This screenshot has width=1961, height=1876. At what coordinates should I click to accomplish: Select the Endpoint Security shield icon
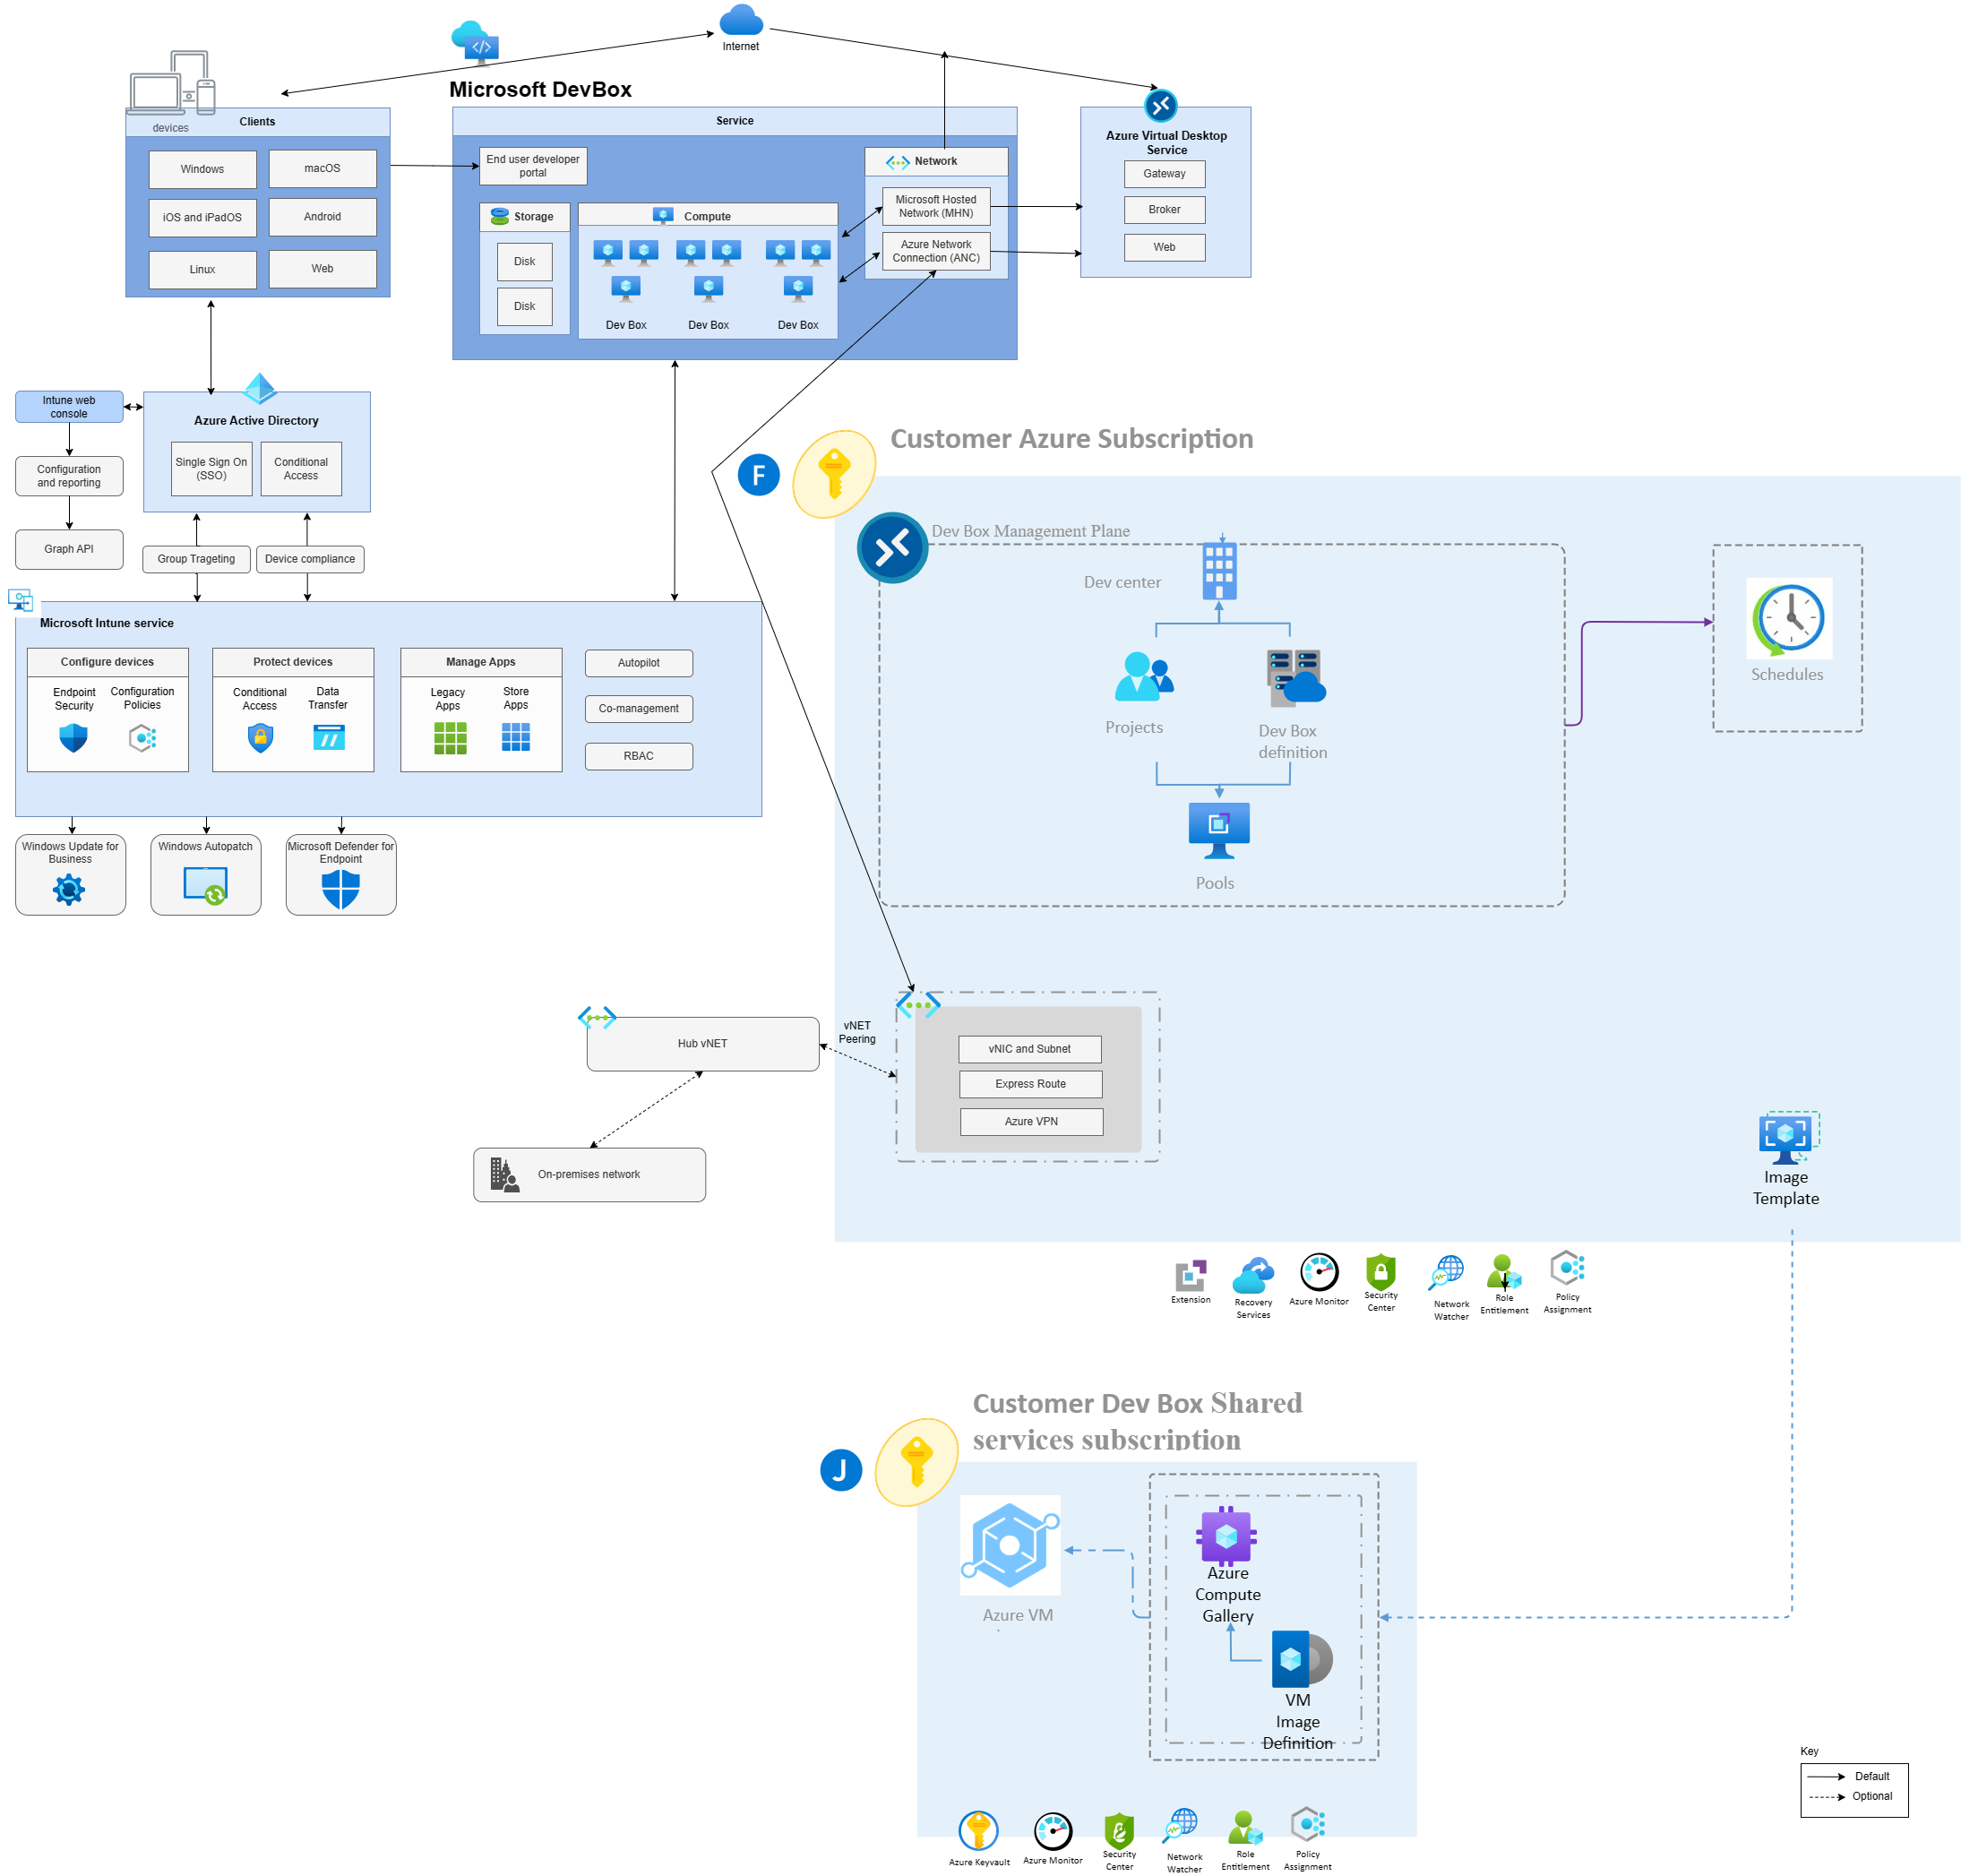[73, 738]
